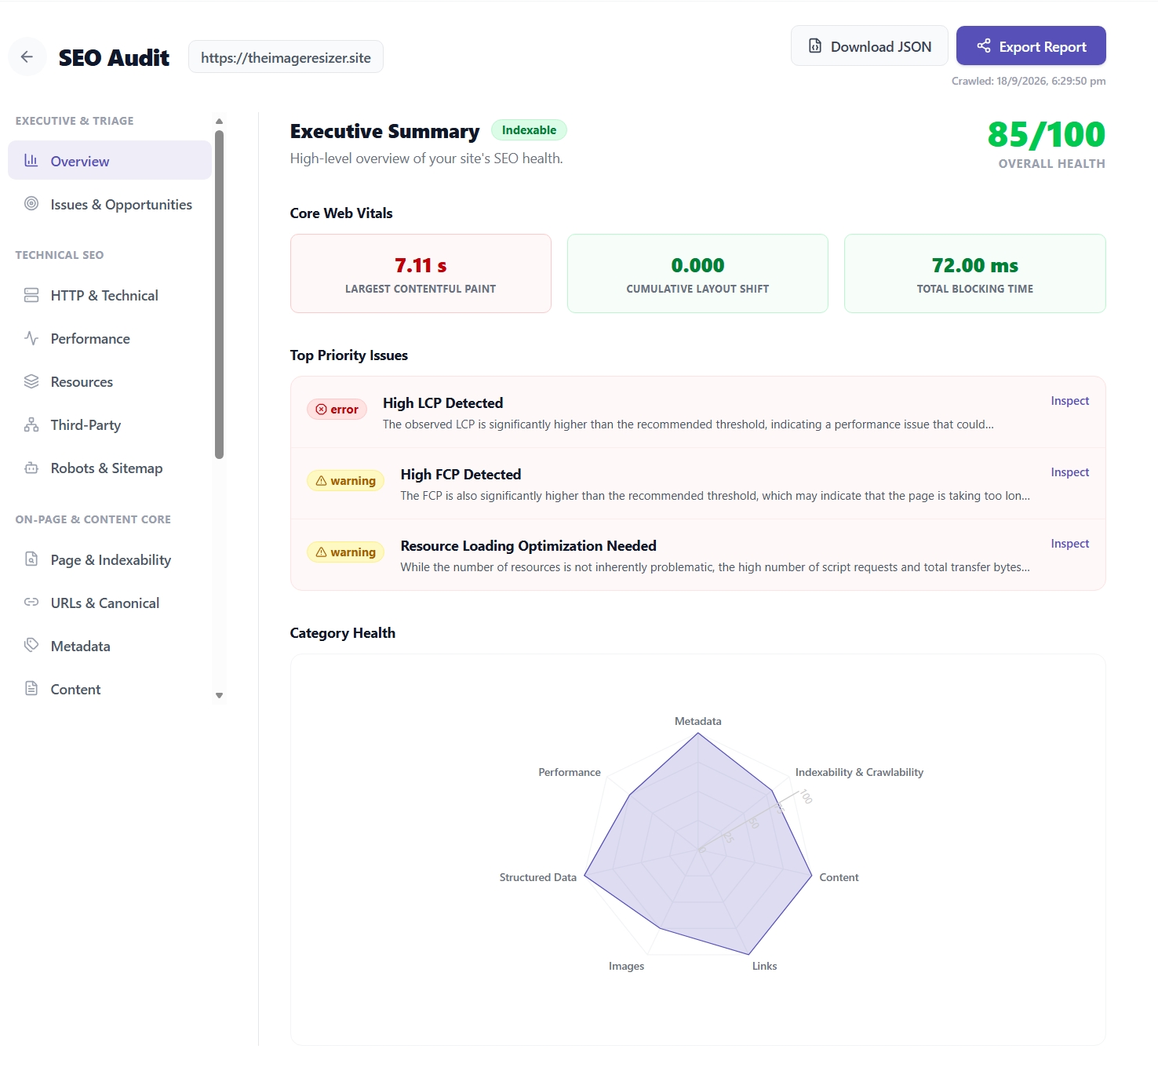Click the Cumulative Layout Shift card
The height and width of the screenshot is (1089, 1158).
(697, 274)
